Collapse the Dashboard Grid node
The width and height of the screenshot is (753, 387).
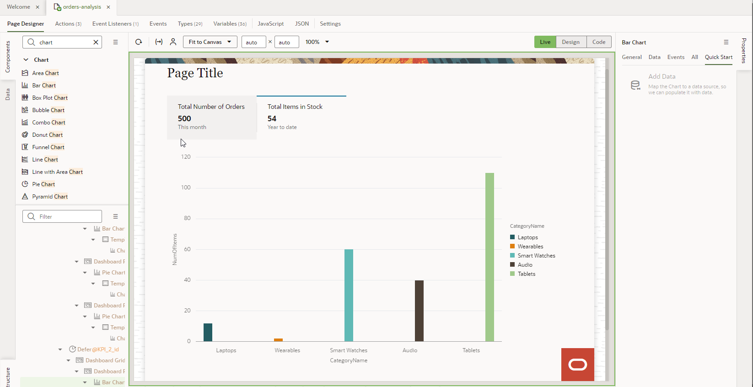point(69,360)
